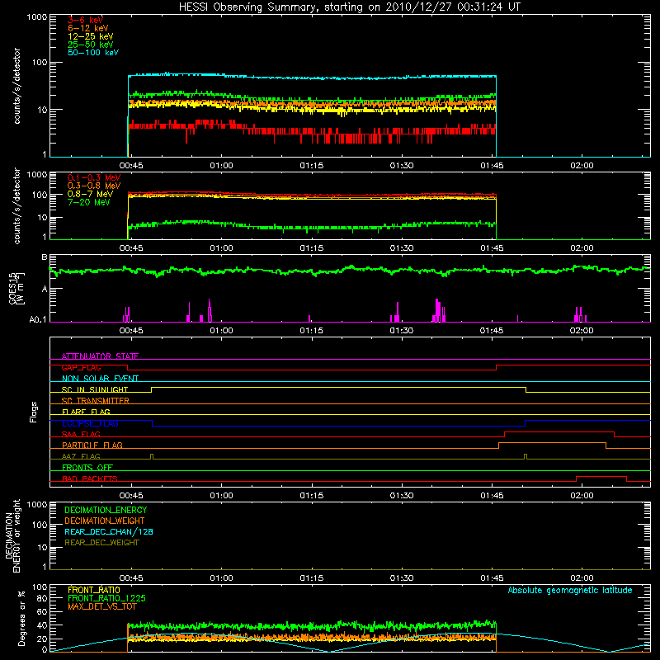Click the 00:45 tick under the keV panel

pyautogui.click(x=131, y=166)
